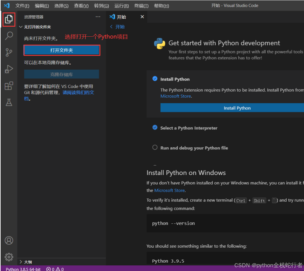The height and width of the screenshot is (271, 304).
Task: Open the Manage gear icon
Action: pyautogui.click(x=9, y=257)
